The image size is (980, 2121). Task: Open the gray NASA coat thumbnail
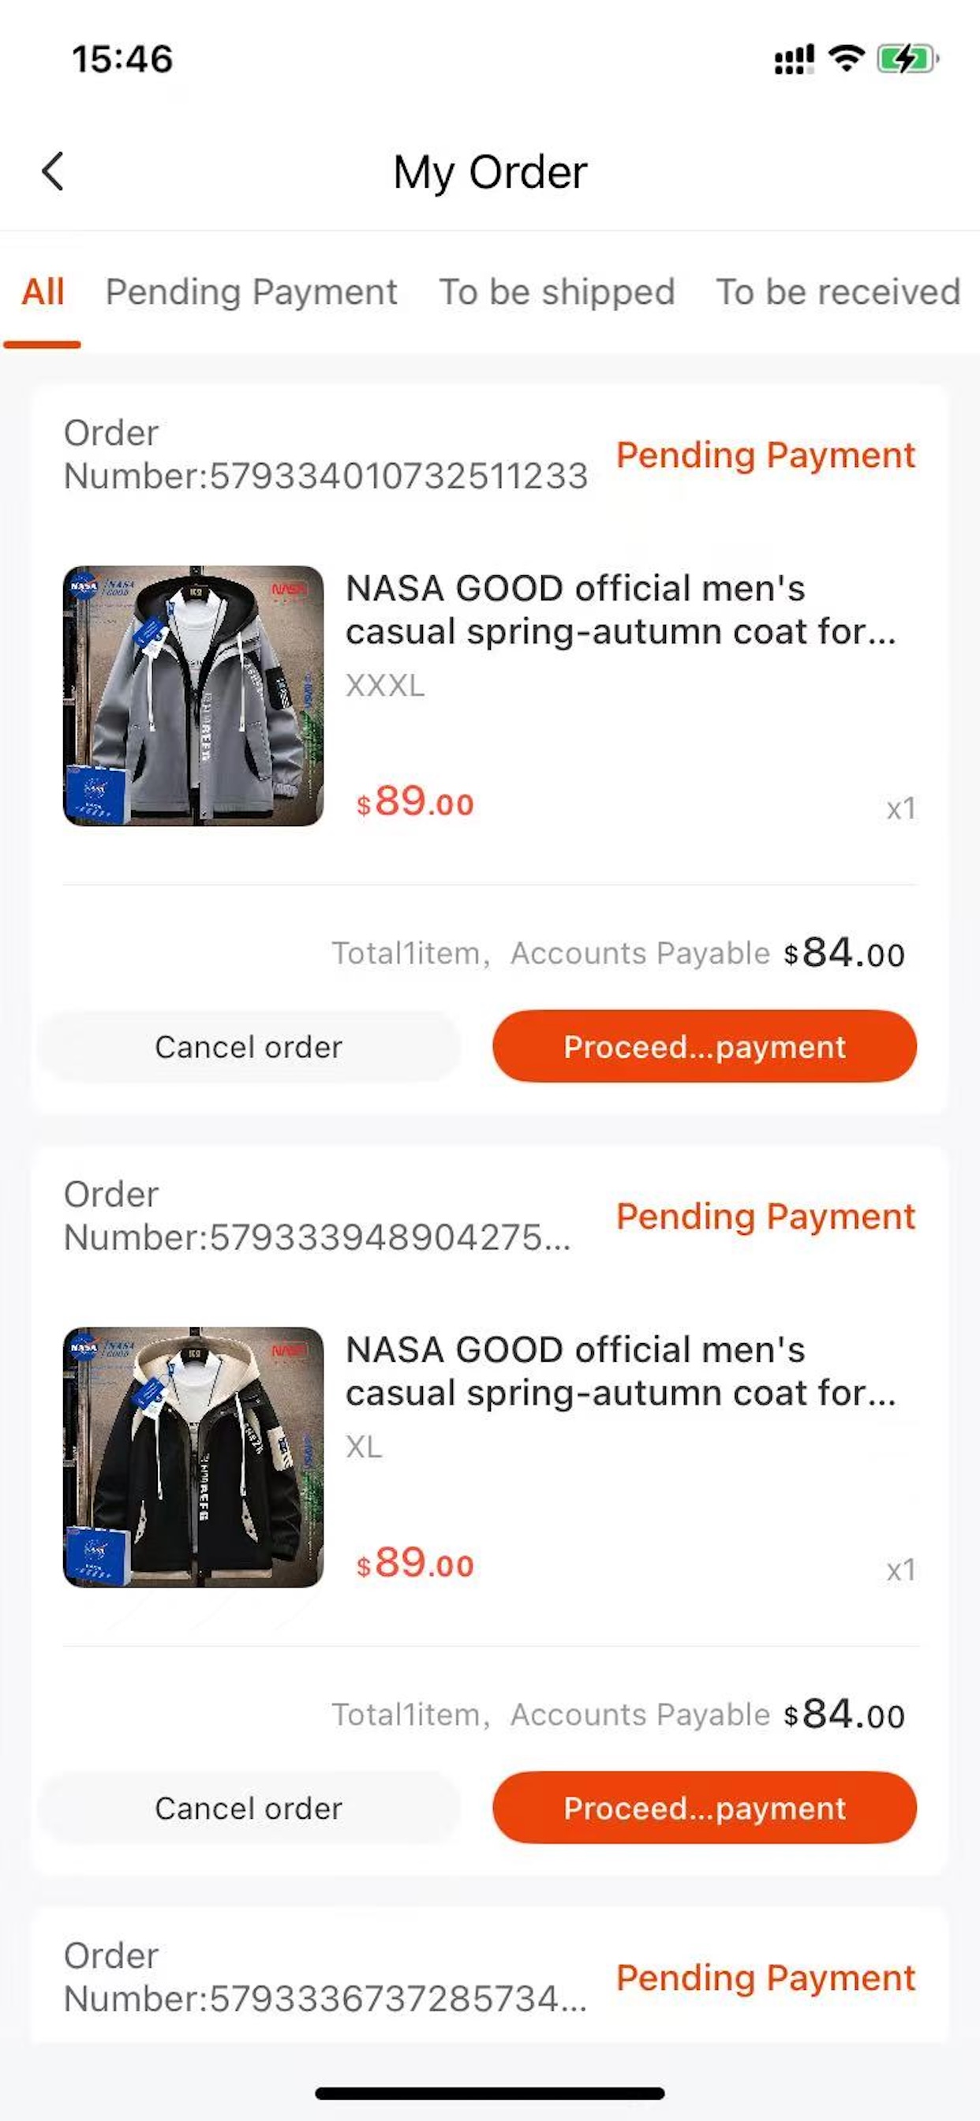(193, 696)
